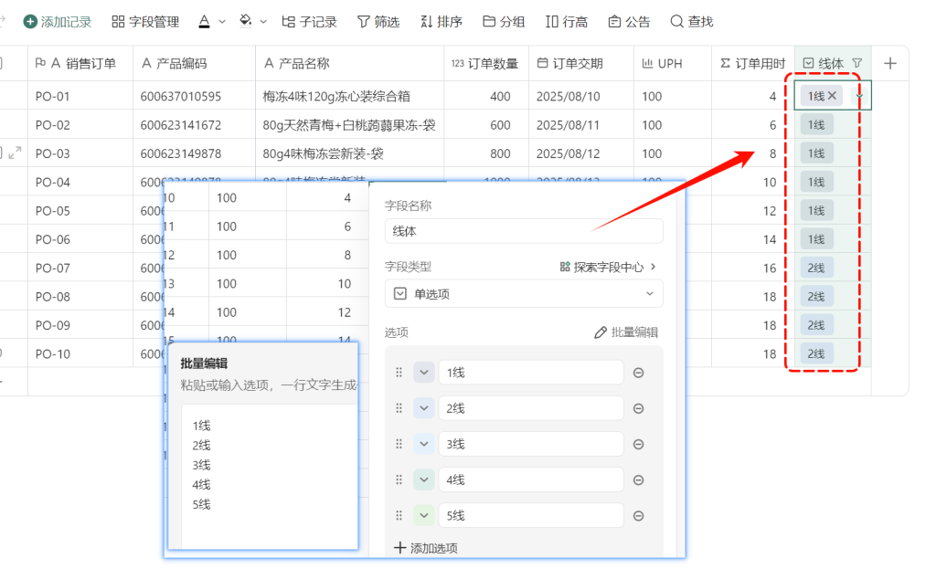Open color picker for option 3线

point(424,444)
